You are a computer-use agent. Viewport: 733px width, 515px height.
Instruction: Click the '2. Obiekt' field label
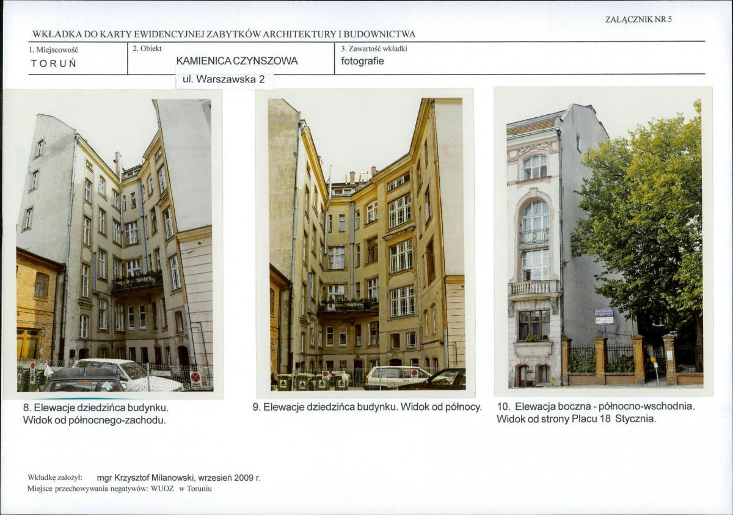pyautogui.click(x=147, y=48)
